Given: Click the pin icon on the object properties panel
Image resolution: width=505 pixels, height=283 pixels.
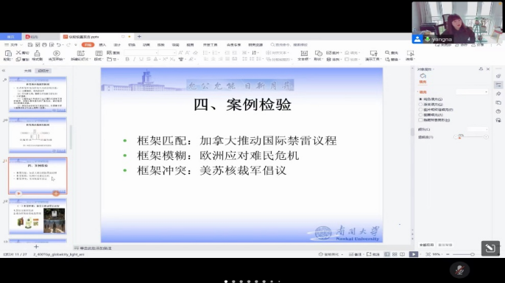Looking at the screenshot, I should pos(481,69).
